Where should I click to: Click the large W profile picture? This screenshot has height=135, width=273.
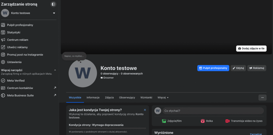click(83, 73)
